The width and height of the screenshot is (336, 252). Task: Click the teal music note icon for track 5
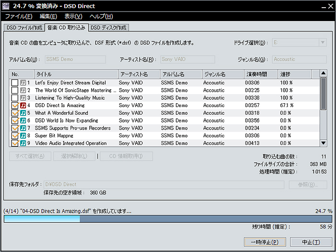click(x=23, y=113)
